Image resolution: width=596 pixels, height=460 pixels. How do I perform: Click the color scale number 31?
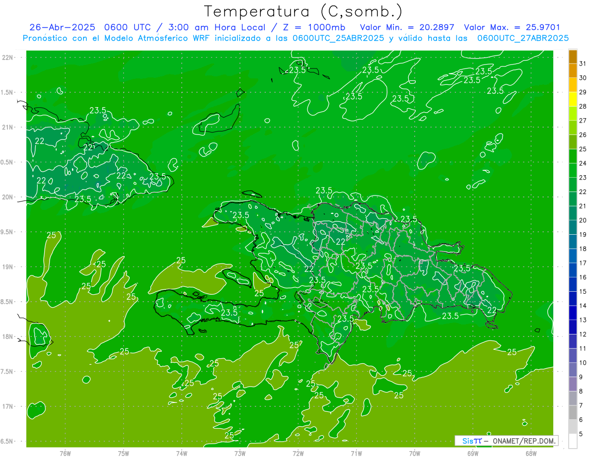click(583, 64)
